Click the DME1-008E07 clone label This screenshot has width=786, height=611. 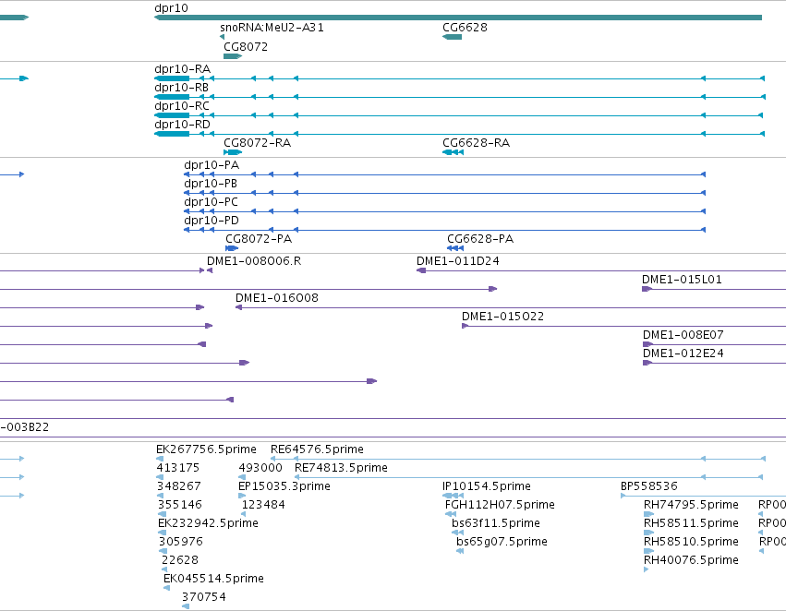[x=683, y=336]
